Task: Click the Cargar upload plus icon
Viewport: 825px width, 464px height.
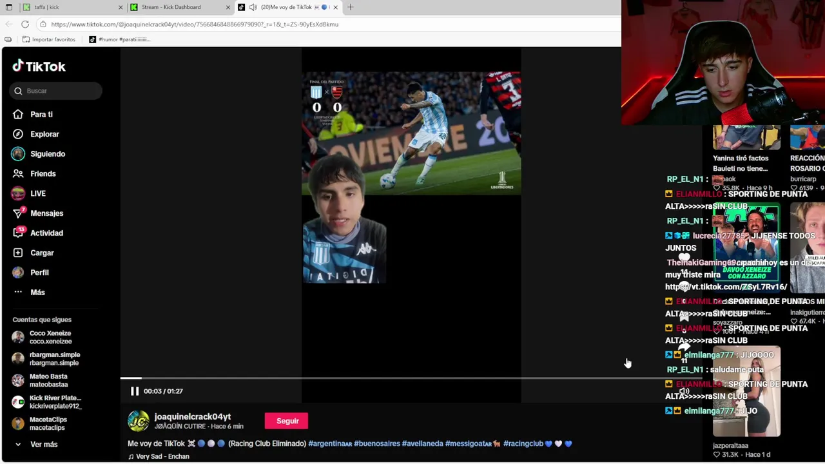Action: (x=18, y=253)
